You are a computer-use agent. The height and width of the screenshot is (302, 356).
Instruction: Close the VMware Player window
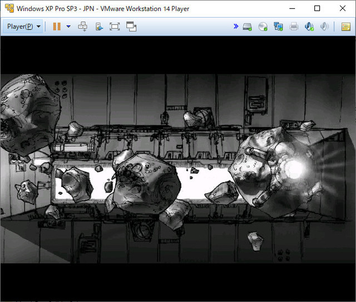(343, 8)
